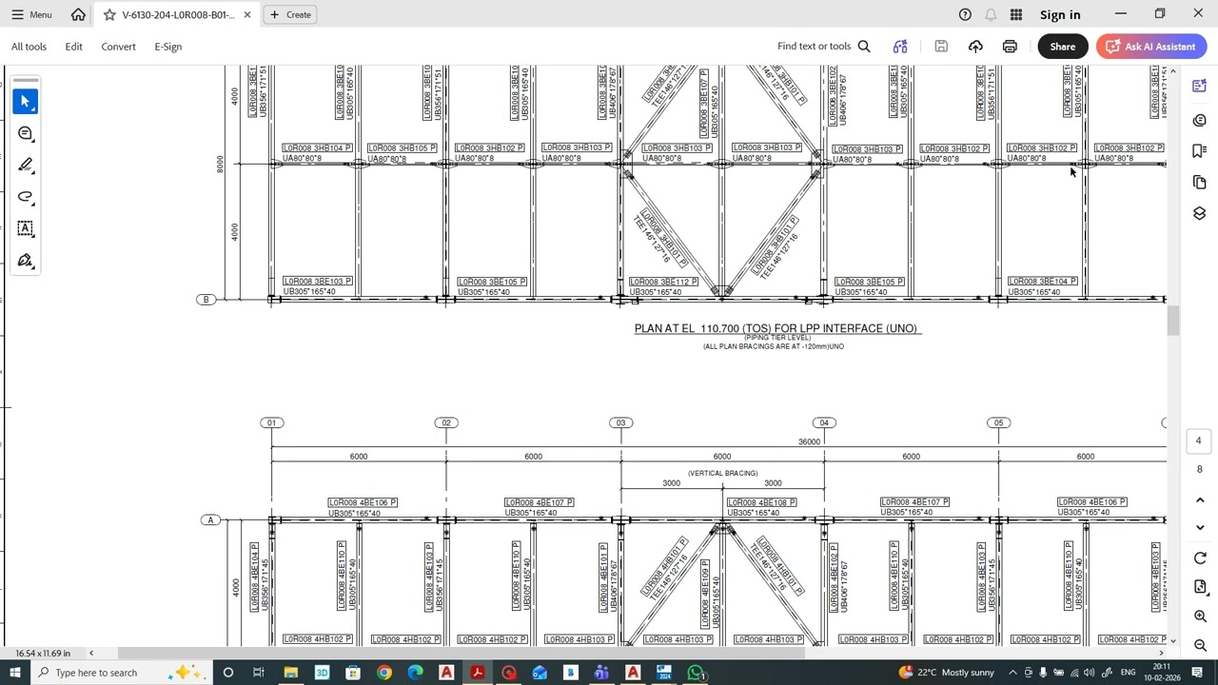
Task: Click the Sign in link
Action: point(1060,14)
